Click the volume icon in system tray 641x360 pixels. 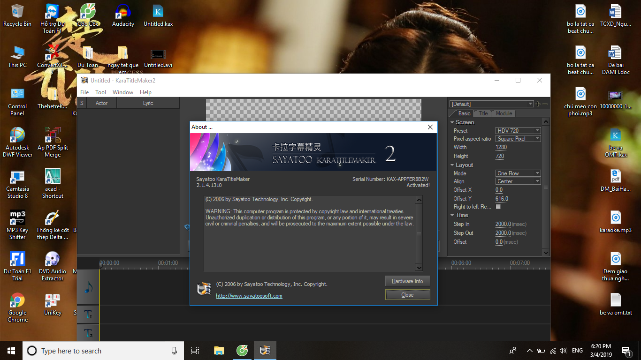pyautogui.click(x=563, y=350)
